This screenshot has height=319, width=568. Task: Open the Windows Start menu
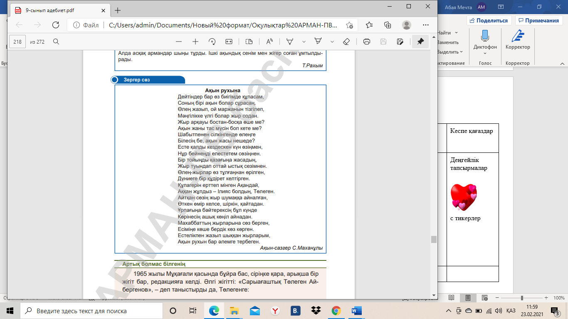click(10, 311)
